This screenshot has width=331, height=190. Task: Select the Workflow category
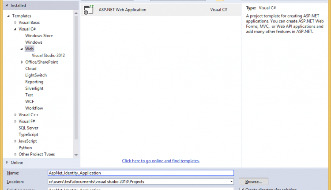point(34,108)
